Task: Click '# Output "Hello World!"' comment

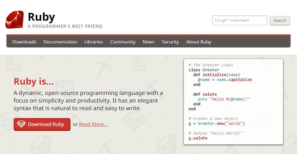Action: 216,133
